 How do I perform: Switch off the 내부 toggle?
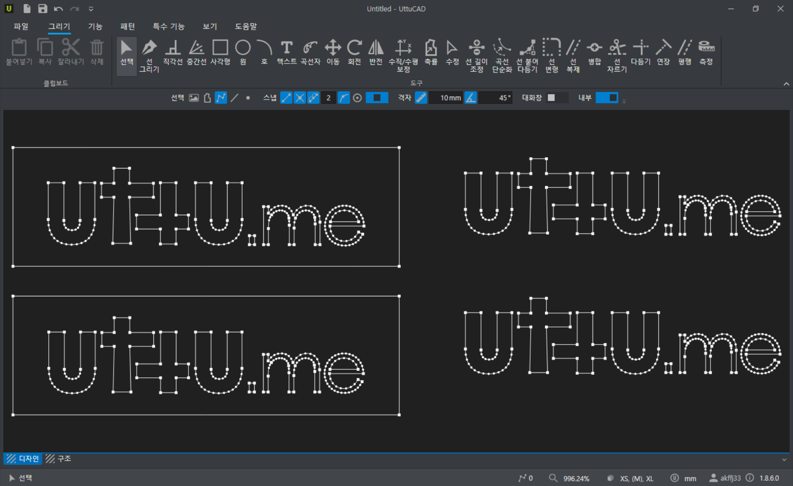click(x=607, y=98)
